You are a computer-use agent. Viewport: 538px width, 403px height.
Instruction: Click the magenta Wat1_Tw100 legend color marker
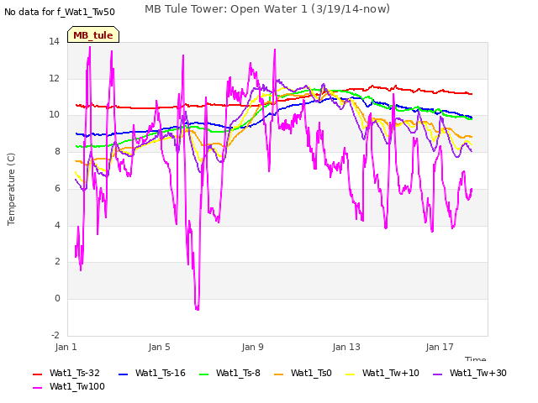[x=37, y=388]
